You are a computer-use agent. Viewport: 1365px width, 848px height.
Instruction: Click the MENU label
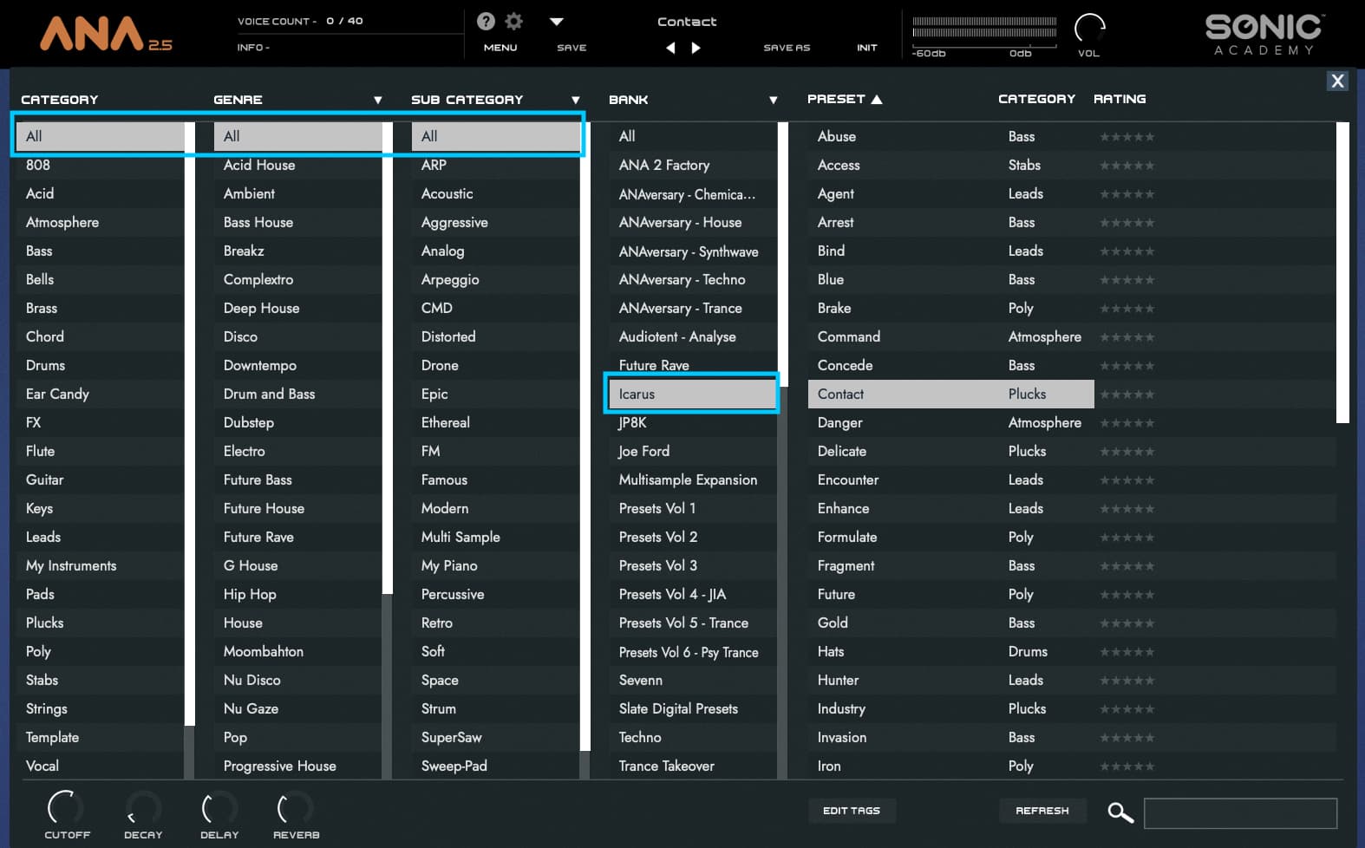(500, 48)
